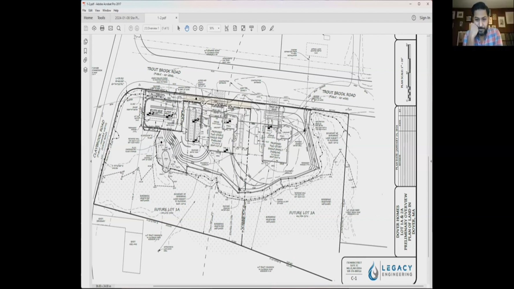Click the Sign In link
Viewport: 514px width, 289px height.
tap(425, 18)
